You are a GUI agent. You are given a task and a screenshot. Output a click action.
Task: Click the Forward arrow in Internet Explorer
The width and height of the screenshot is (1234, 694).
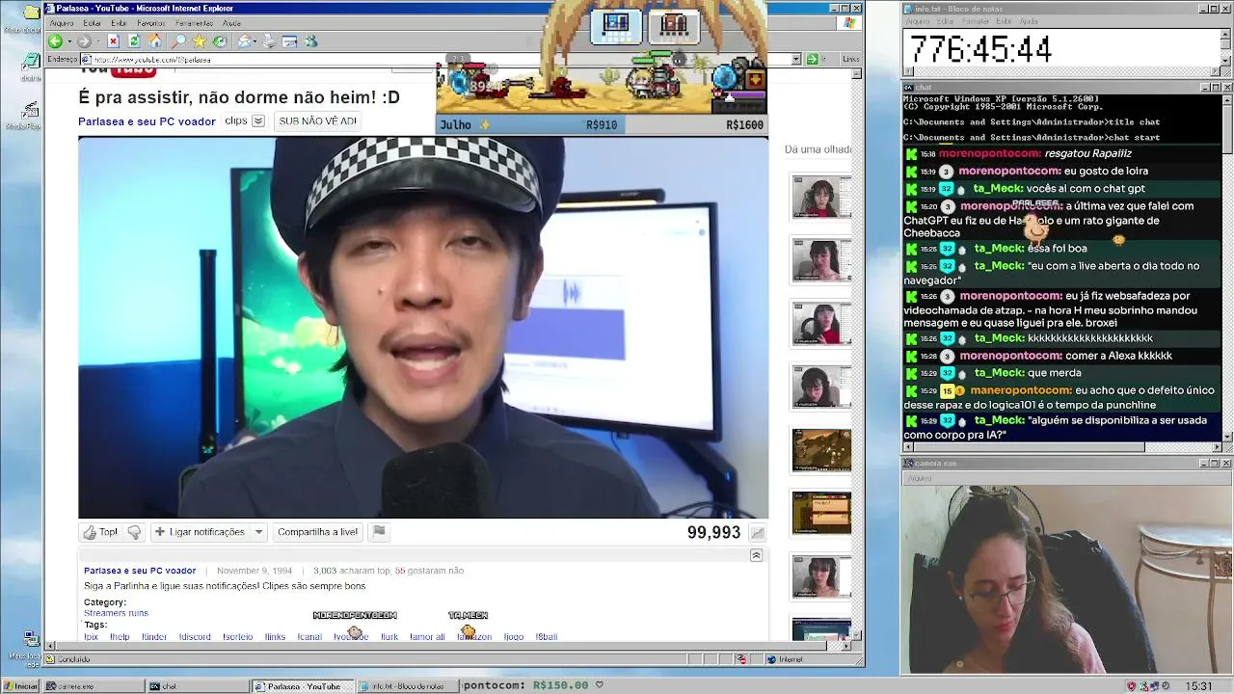coord(83,41)
